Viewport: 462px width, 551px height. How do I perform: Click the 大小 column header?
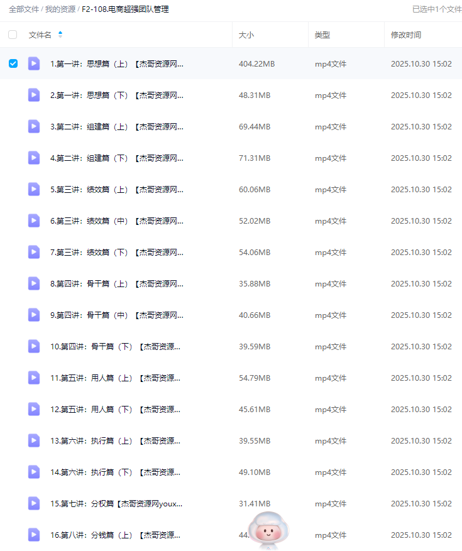(246, 35)
